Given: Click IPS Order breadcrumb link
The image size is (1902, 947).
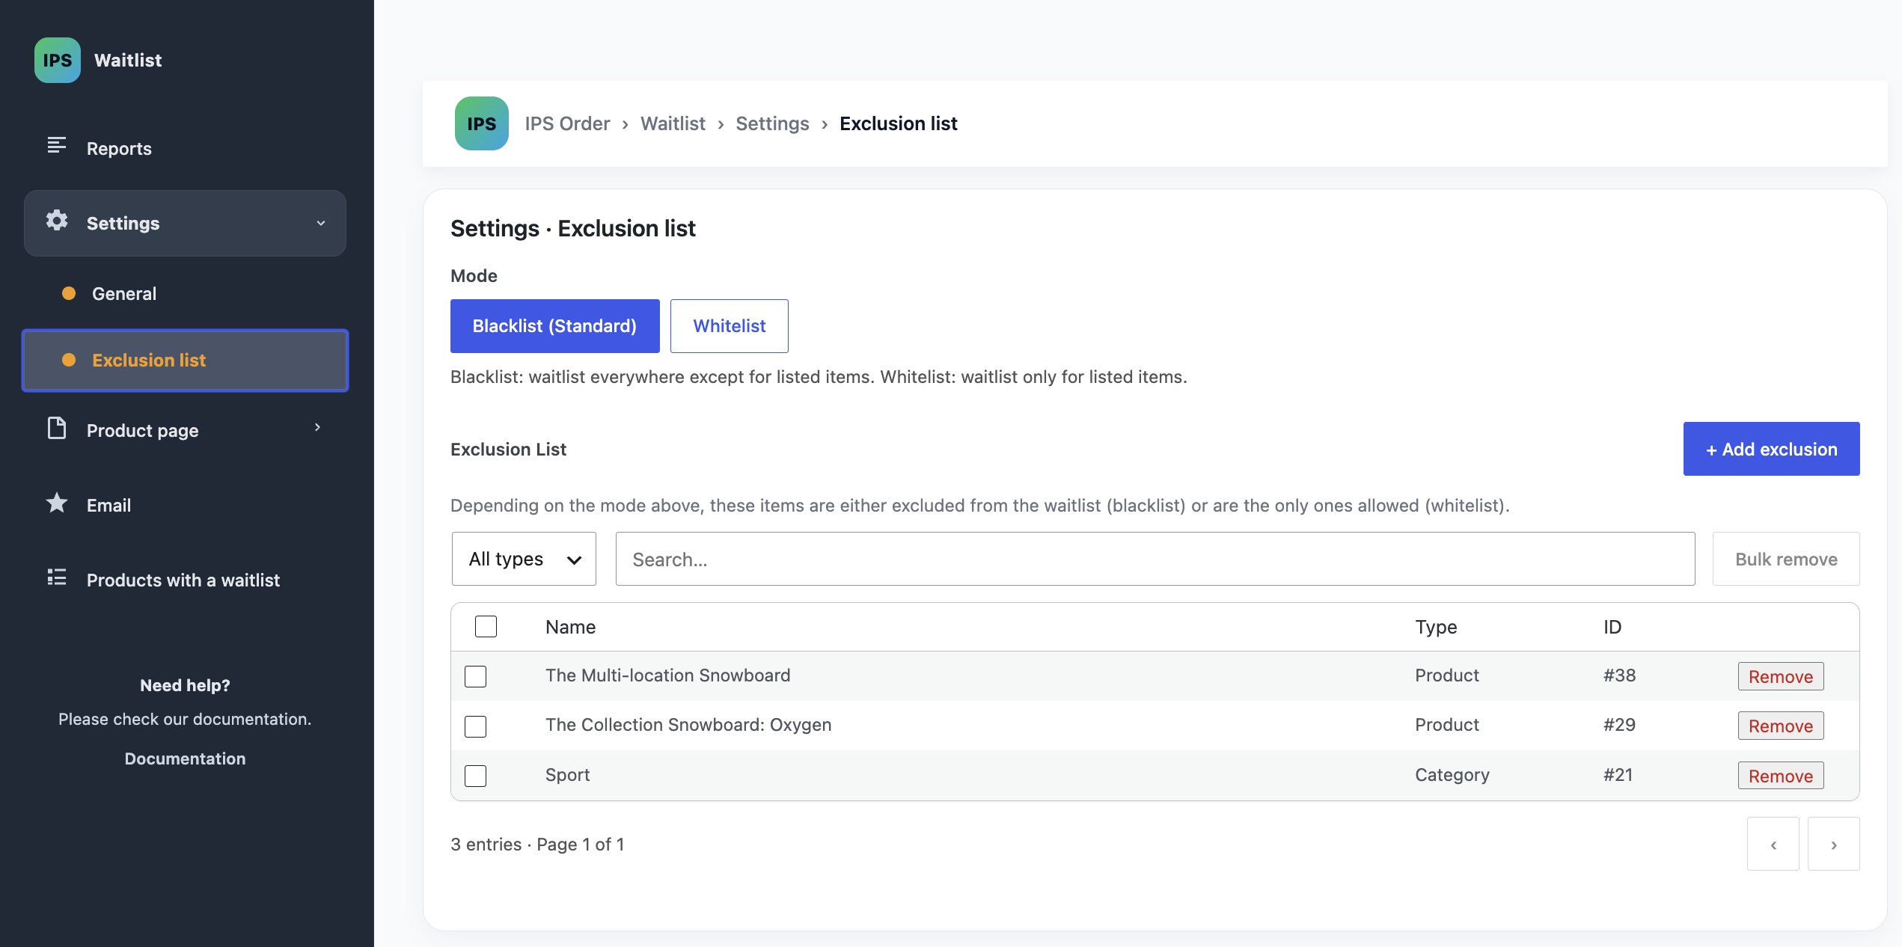Looking at the screenshot, I should tap(567, 123).
